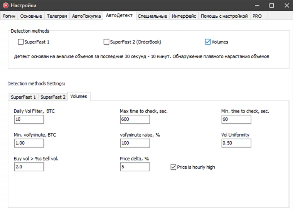The width and height of the screenshot is (293, 211).
Task: Open the Телеграм tab
Action: [57, 16]
